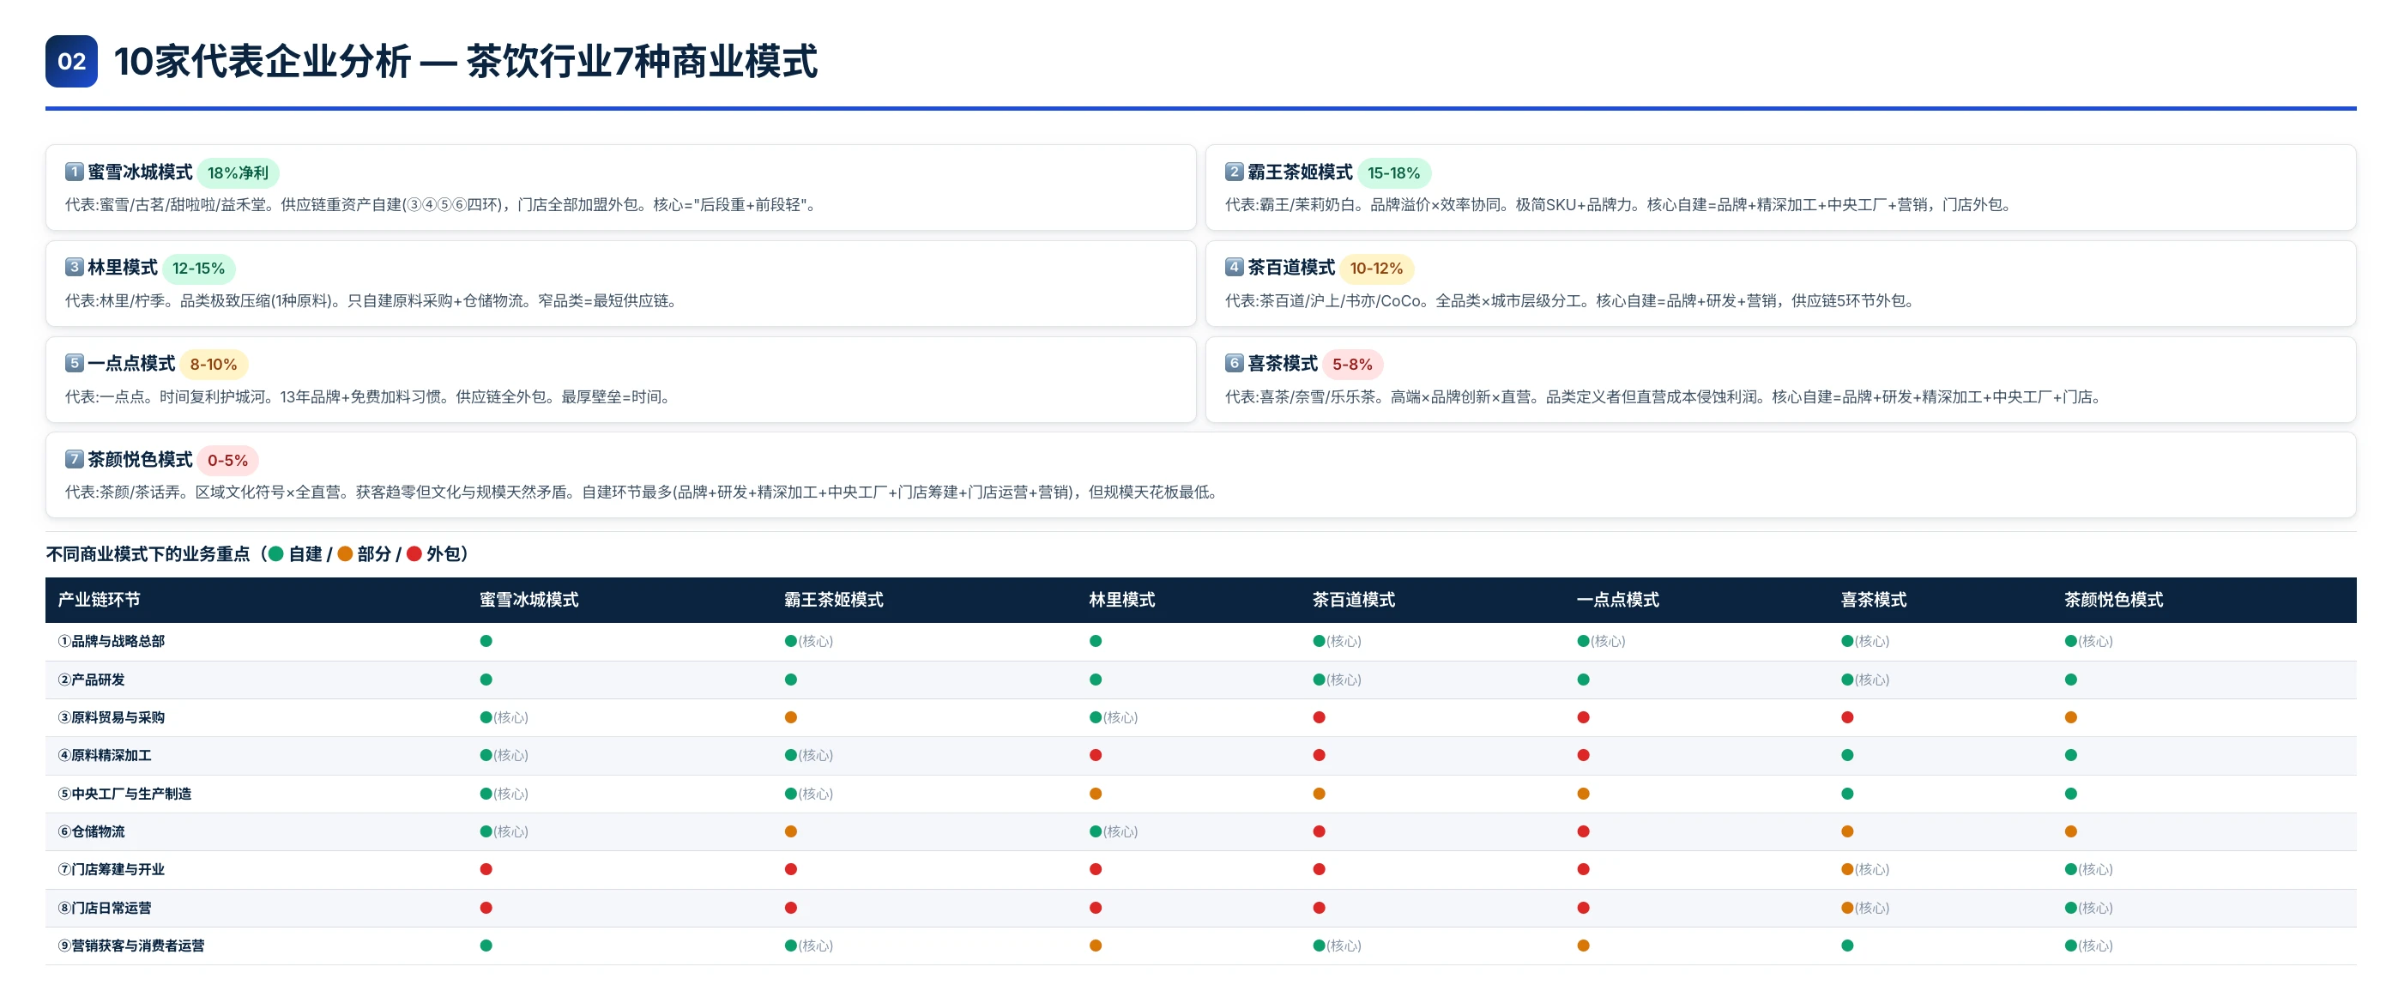Click the 5-8% margin badge
The image size is (2392, 997).
(1352, 364)
